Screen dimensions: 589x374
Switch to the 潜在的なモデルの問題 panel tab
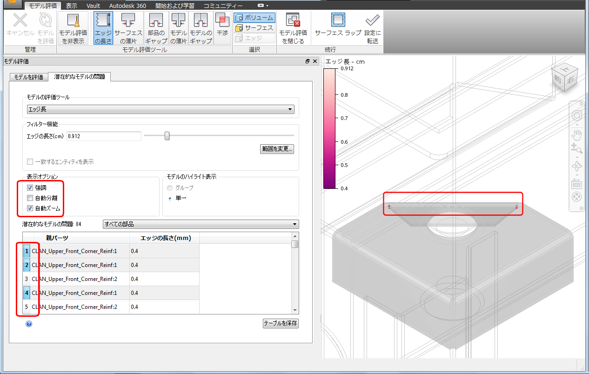pyautogui.click(x=80, y=76)
